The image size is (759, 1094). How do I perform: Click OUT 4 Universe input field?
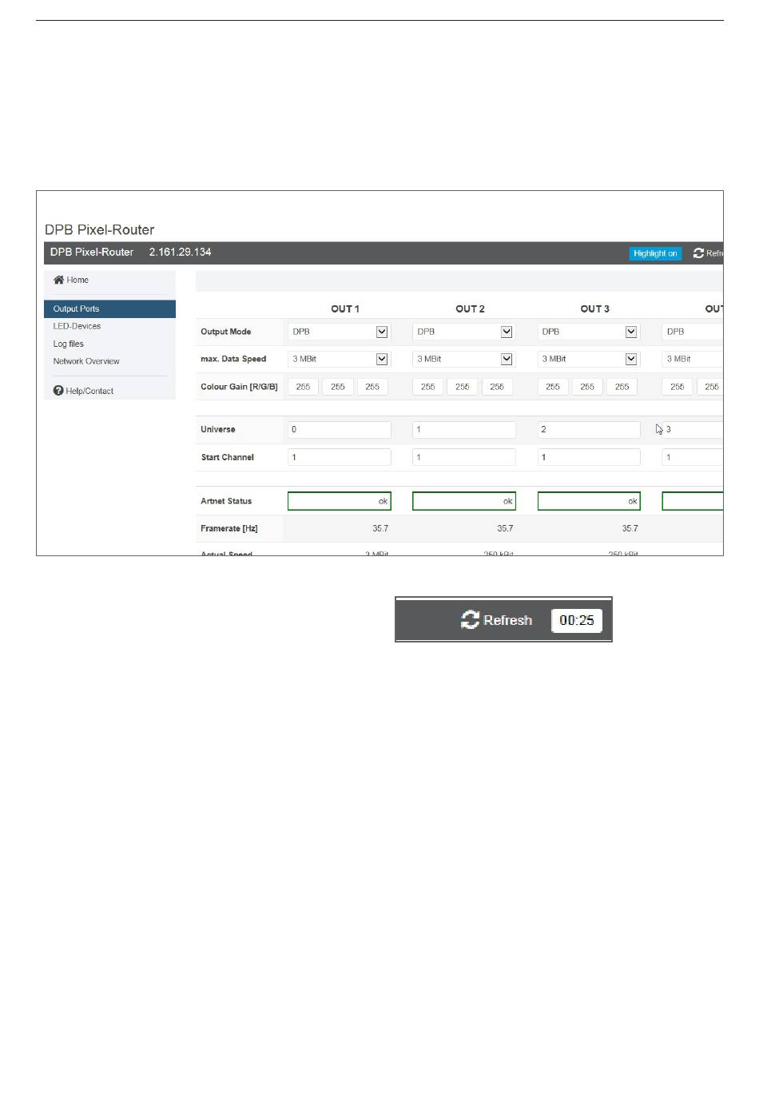pos(693,429)
